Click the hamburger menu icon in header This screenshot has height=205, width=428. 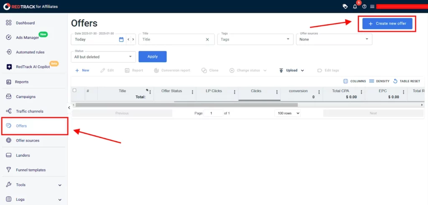[x=372, y=7]
